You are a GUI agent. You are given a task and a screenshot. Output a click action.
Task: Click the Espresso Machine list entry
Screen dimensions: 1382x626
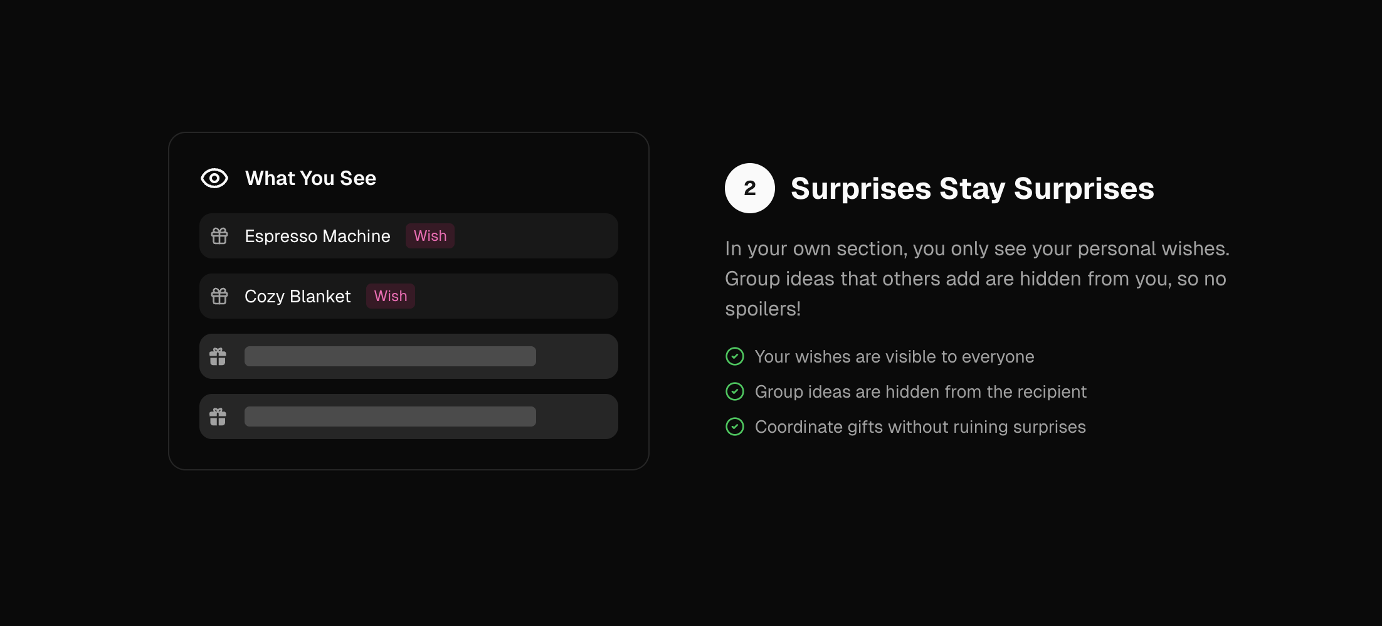click(x=408, y=236)
